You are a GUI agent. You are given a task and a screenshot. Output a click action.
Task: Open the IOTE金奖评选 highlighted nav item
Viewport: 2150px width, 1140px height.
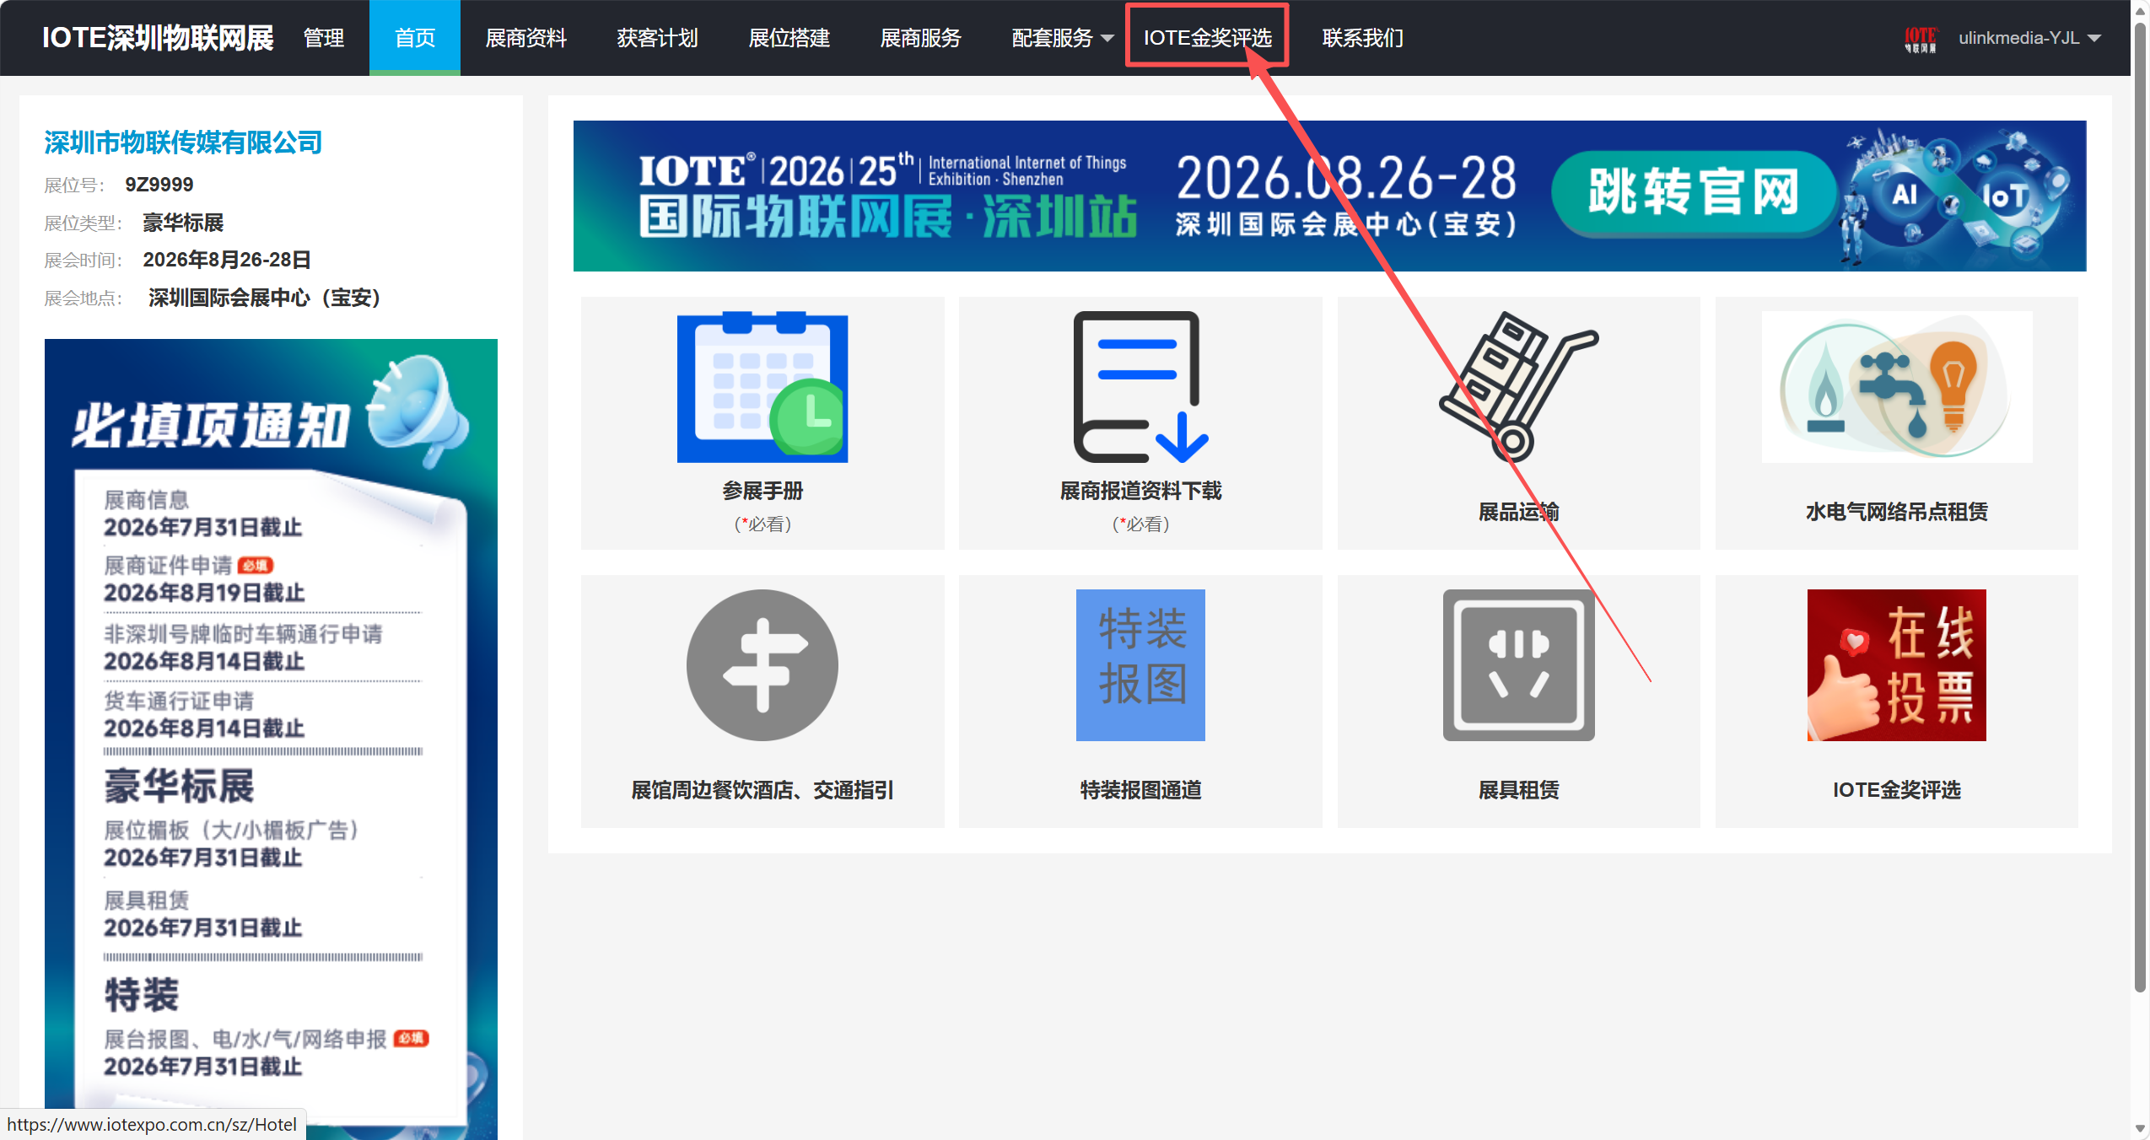(x=1206, y=39)
